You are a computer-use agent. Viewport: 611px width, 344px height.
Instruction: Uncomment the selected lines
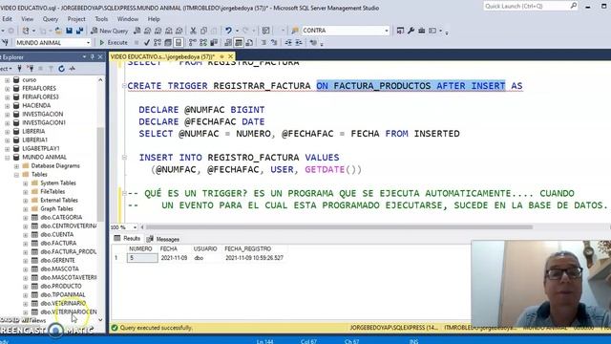click(274, 42)
